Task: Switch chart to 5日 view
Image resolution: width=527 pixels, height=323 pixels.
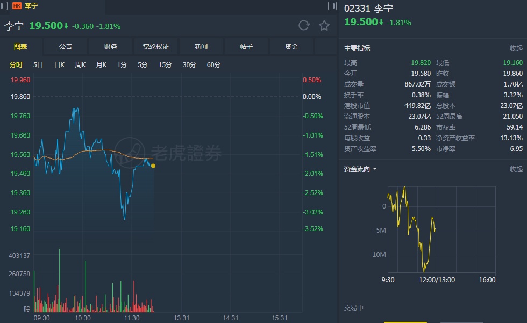Action: (38, 65)
